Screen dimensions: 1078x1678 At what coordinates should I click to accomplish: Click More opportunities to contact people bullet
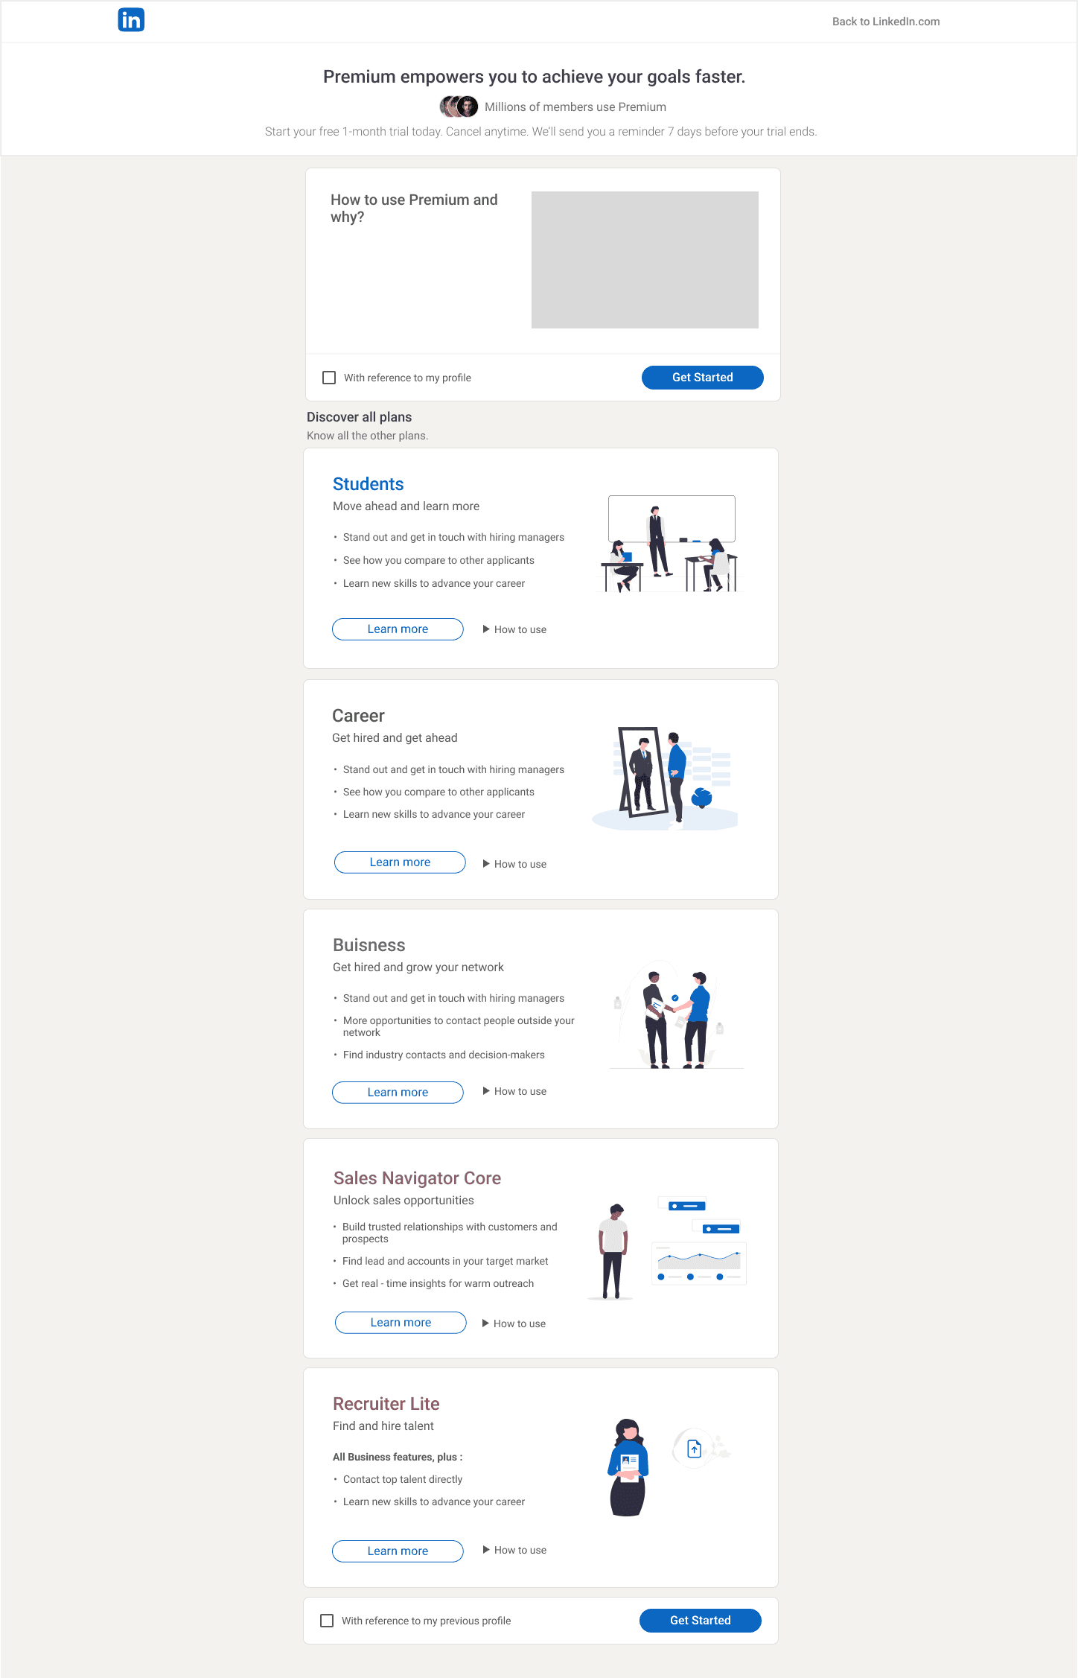pos(459,1026)
